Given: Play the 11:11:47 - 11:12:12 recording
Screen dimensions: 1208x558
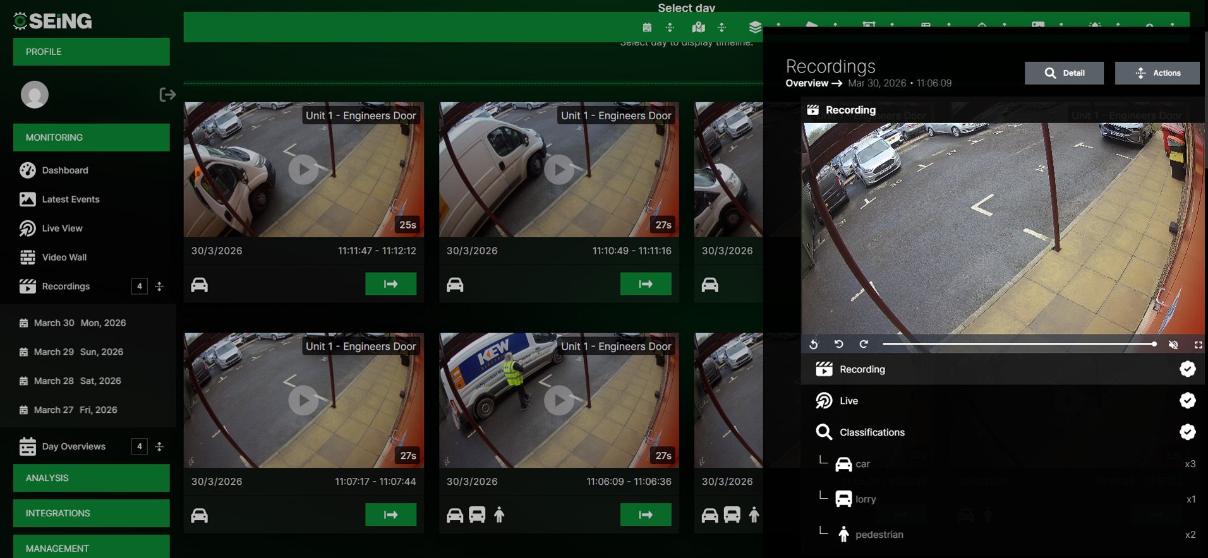Looking at the screenshot, I should pos(304,170).
